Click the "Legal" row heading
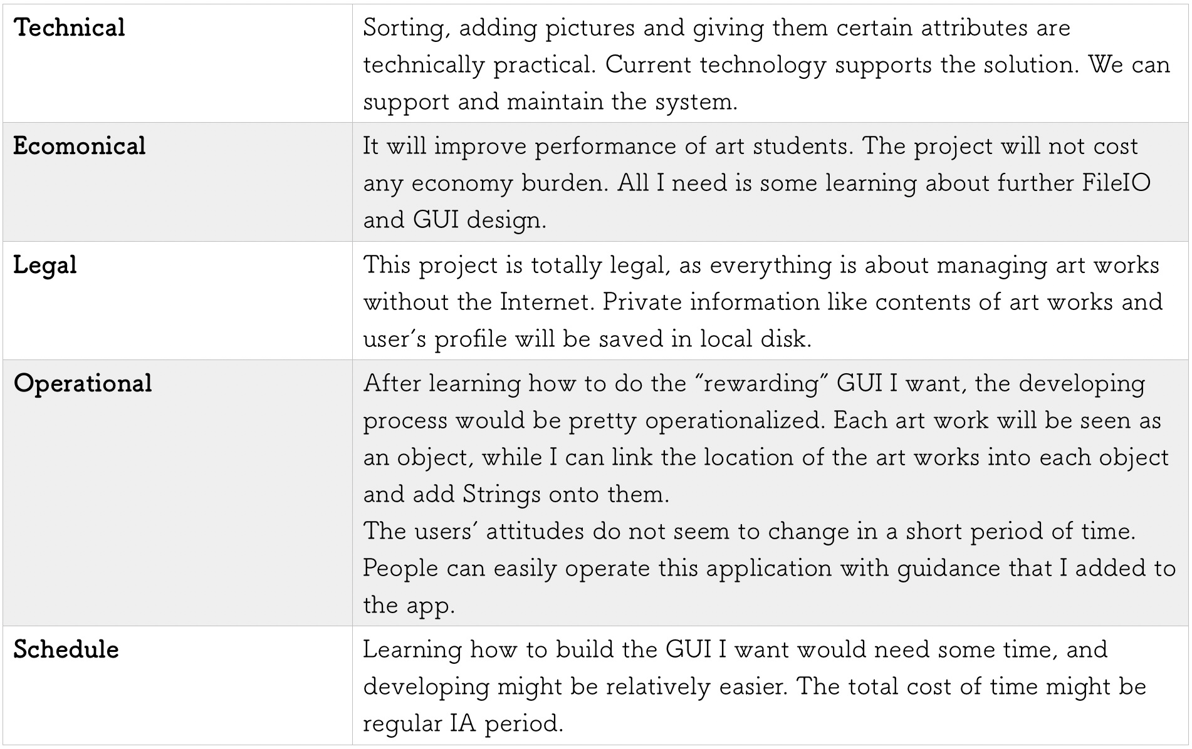 45,266
